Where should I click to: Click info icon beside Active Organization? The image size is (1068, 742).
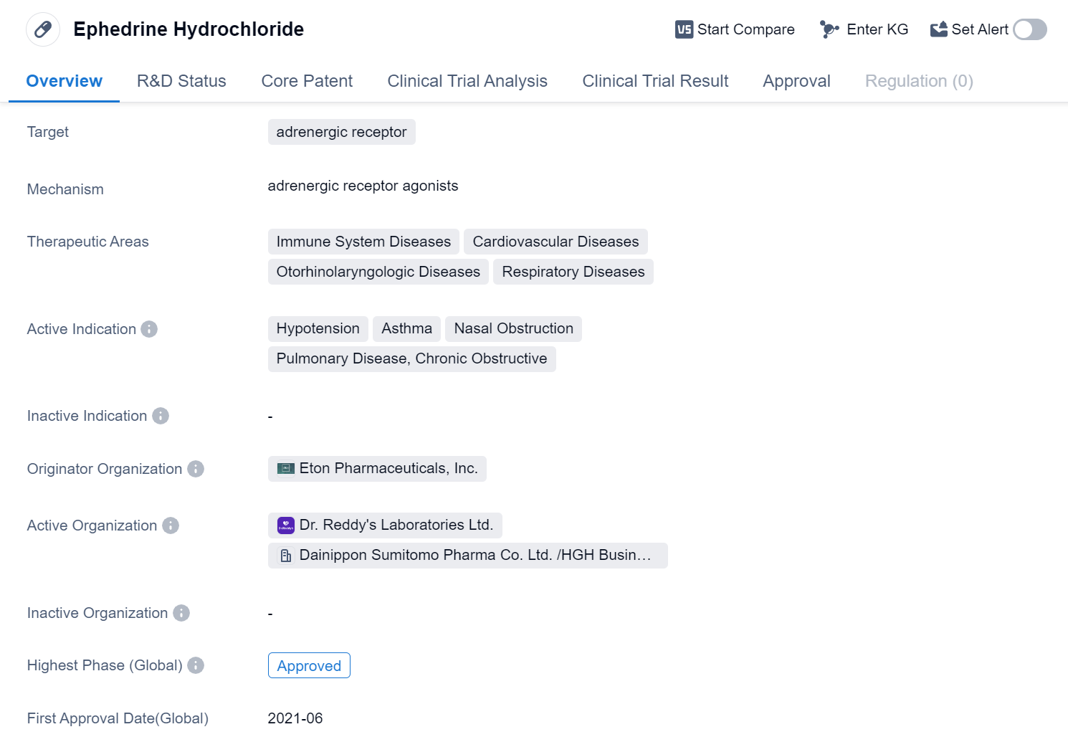point(171,525)
